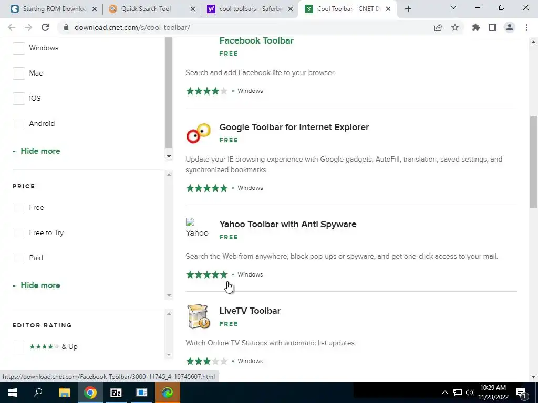The image size is (538, 403).
Task: Collapse platforms with Hide more above Price
Action: pos(36,151)
